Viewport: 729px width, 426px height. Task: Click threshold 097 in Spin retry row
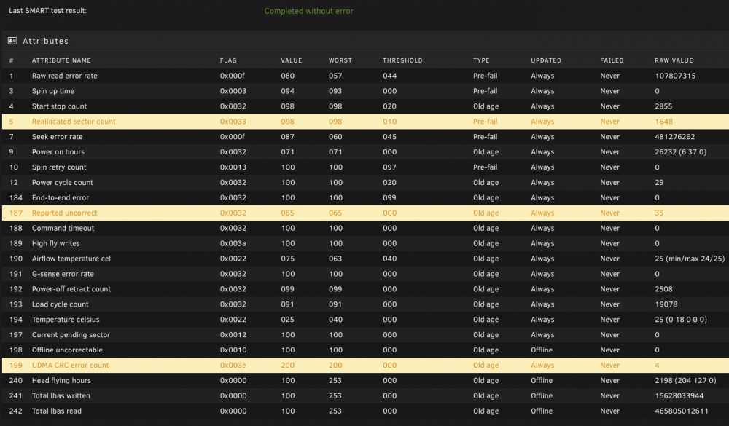coord(389,167)
